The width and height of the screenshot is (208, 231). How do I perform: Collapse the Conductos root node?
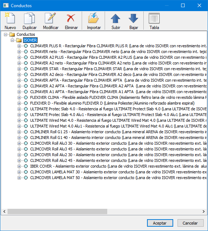(6, 35)
